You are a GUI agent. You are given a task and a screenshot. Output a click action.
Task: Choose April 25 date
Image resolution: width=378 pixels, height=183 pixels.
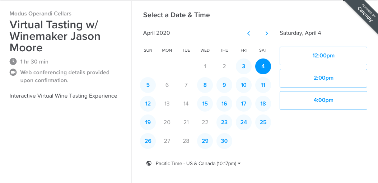tap(263, 122)
